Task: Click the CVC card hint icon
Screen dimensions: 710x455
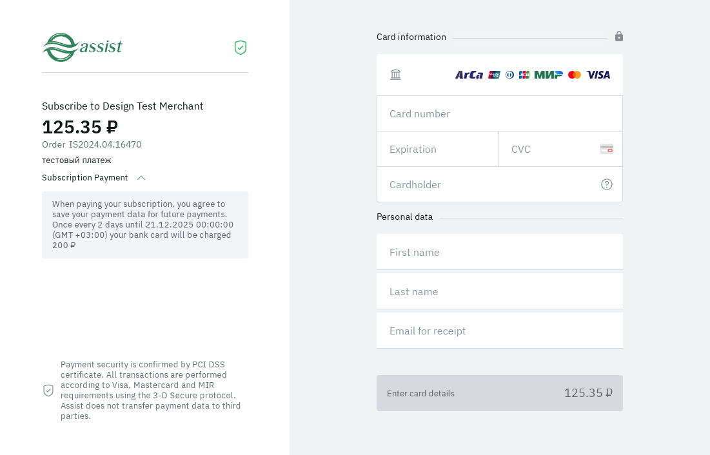Action: 606,149
